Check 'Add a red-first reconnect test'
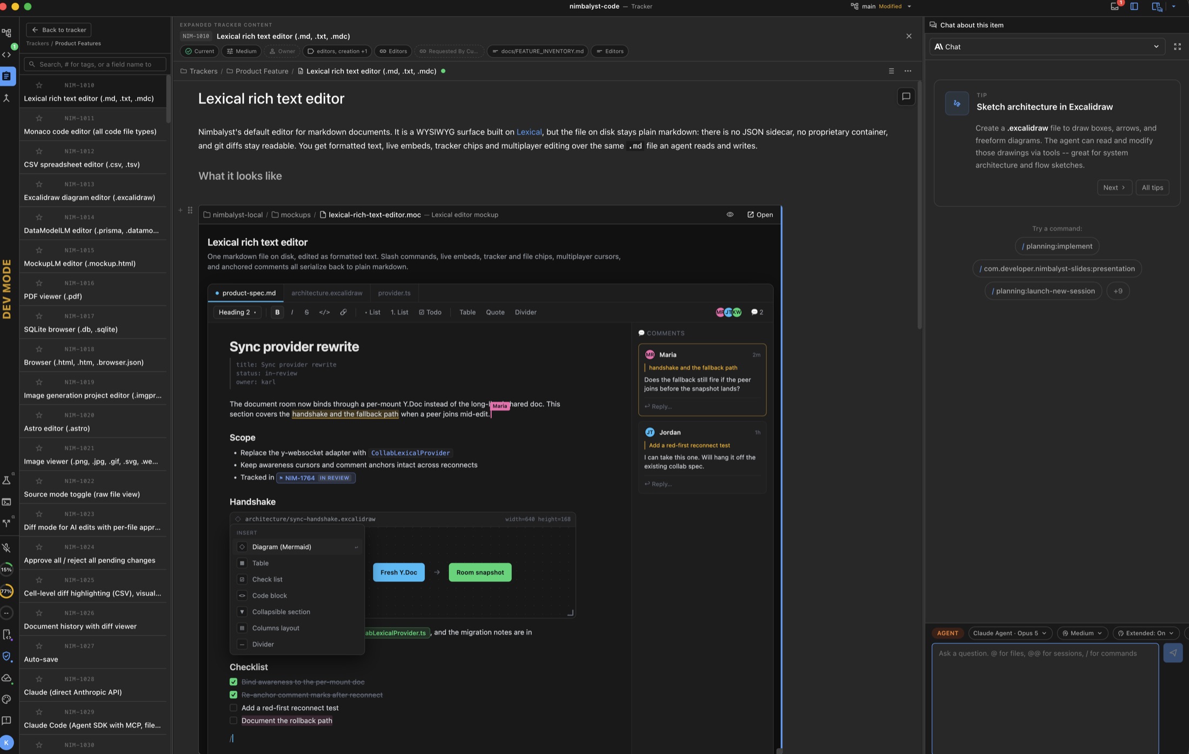 (233, 708)
